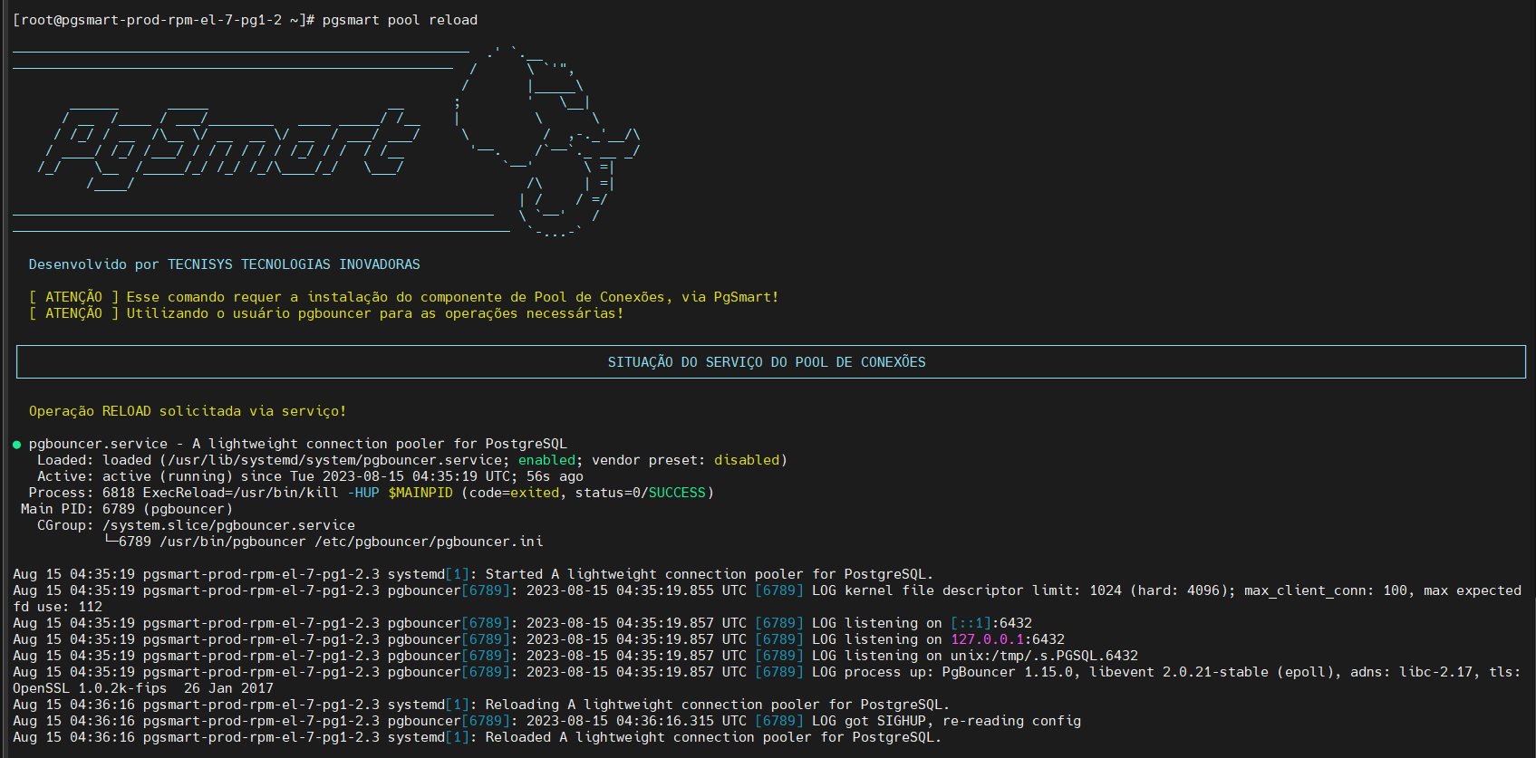1536x758 pixels.
Task: Click the 'disabled' vendor preset value
Action: pos(747,460)
